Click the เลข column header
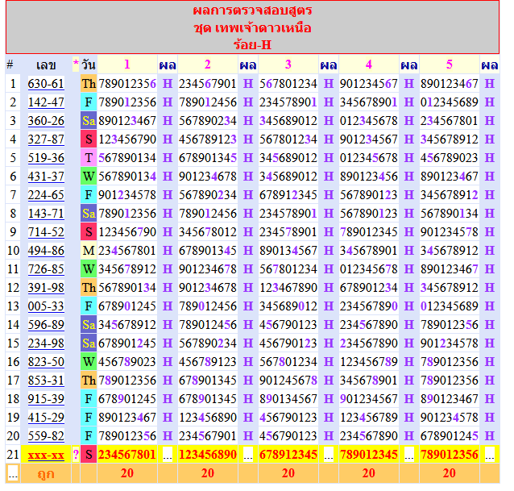This screenshot has height=491, width=514. point(46,64)
